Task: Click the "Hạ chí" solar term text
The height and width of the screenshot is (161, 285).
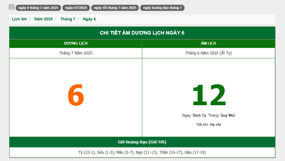Action: (215, 125)
